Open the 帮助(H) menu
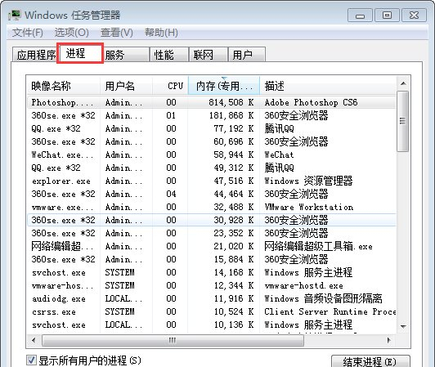 point(161,33)
